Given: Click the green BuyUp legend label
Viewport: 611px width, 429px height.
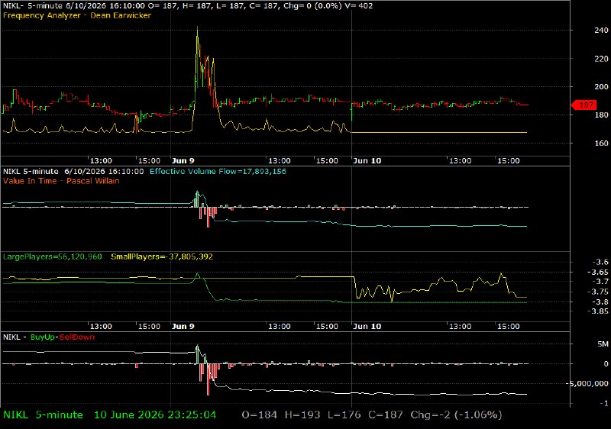Looking at the screenshot, I should pyautogui.click(x=43, y=337).
